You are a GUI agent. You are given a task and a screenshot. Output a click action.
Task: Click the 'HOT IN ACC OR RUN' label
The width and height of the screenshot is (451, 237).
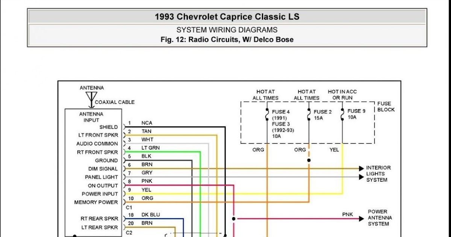pyautogui.click(x=342, y=95)
